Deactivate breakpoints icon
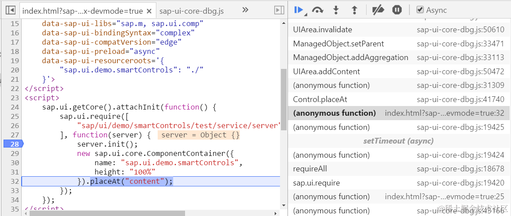The height and width of the screenshot is (216, 511). tap(378, 10)
